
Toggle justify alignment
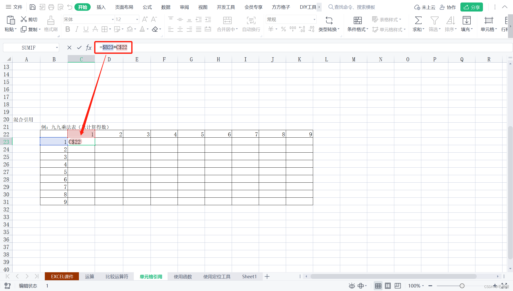(x=199, y=29)
